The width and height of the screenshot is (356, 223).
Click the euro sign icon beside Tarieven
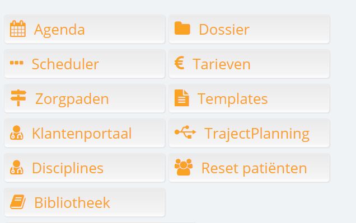(x=179, y=63)
